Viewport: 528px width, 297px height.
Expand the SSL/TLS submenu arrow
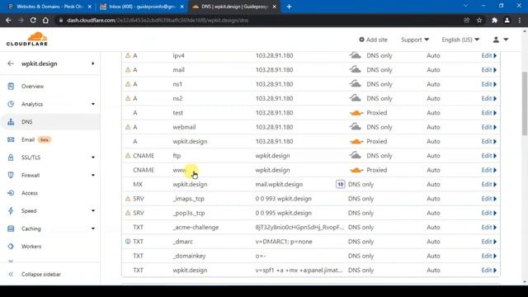(x=93, y=158)
